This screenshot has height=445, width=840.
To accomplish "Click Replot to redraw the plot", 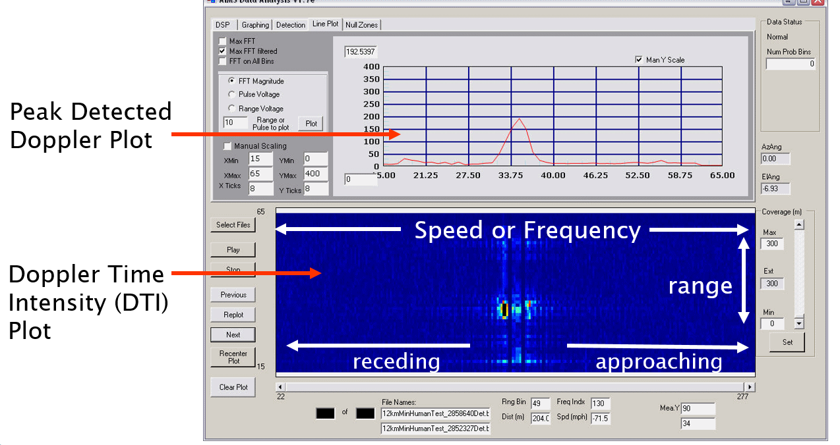I will [233, 314].
